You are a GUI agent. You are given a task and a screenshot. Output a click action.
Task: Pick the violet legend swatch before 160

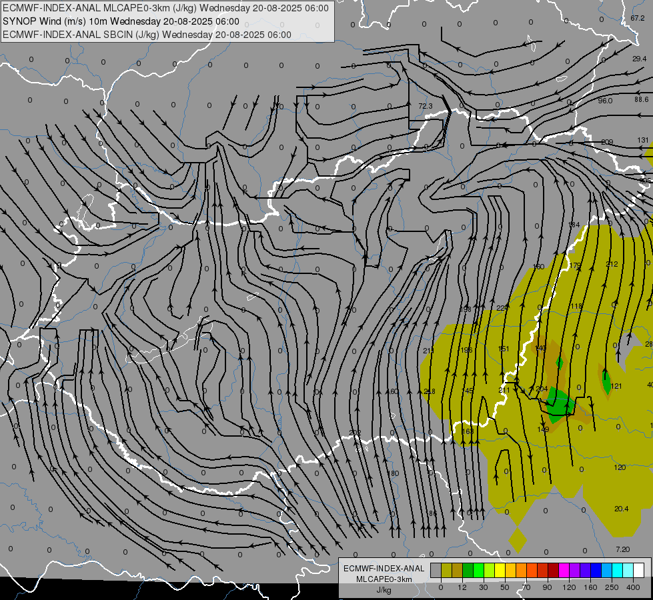tap(585, 571)
